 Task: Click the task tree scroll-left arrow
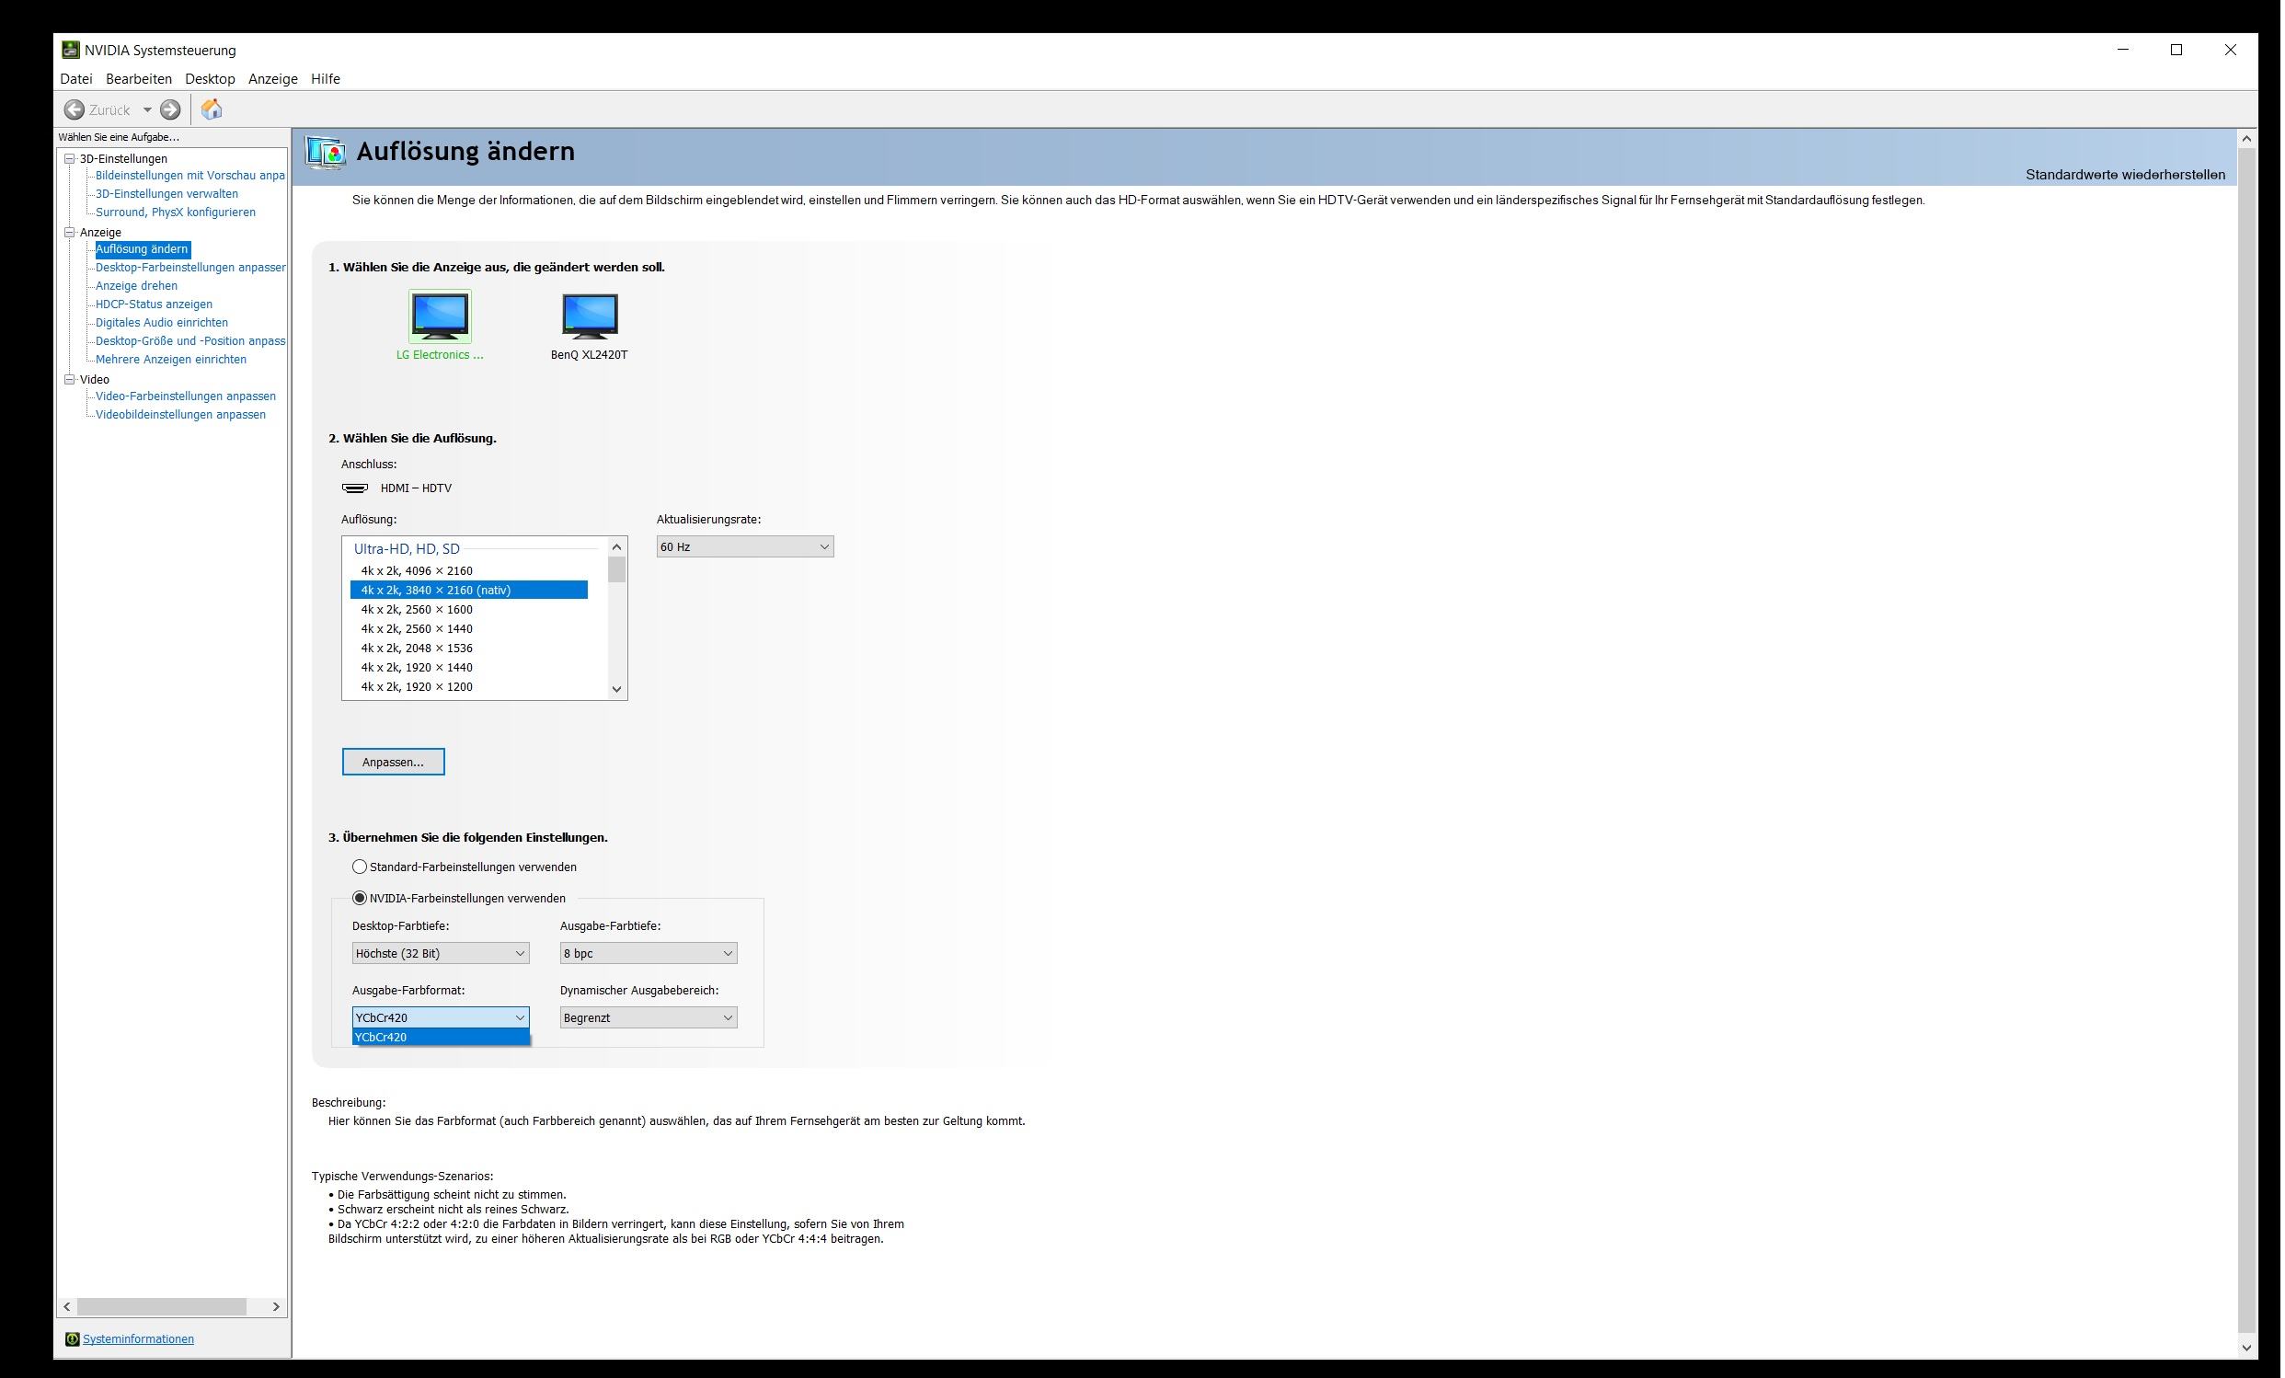coord(67,1306)
